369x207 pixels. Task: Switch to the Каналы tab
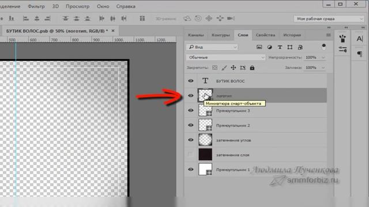pyautogui.click(x=196, y=35)
